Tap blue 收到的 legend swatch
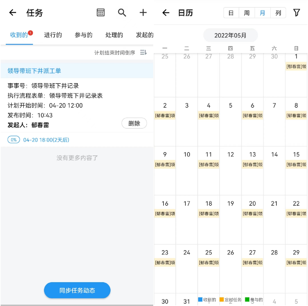 (200, 300)
